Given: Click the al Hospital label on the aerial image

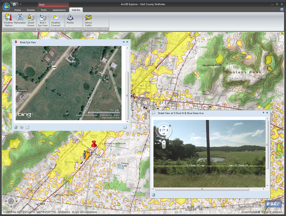Looking at the screenshot, I should 22,90.
